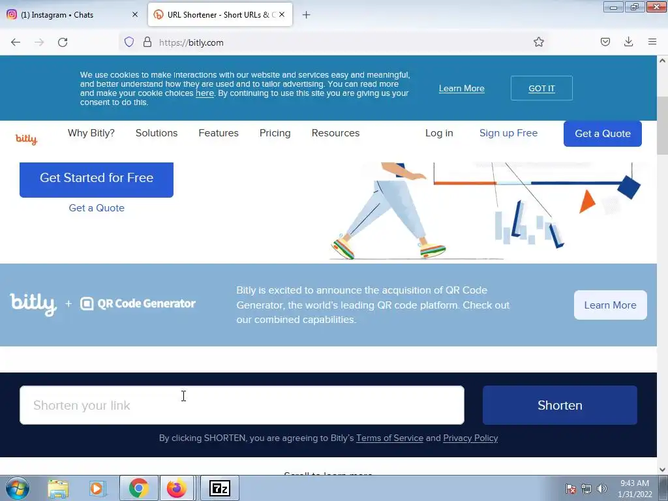Close the Instagram Chats tab

[135, 14]
